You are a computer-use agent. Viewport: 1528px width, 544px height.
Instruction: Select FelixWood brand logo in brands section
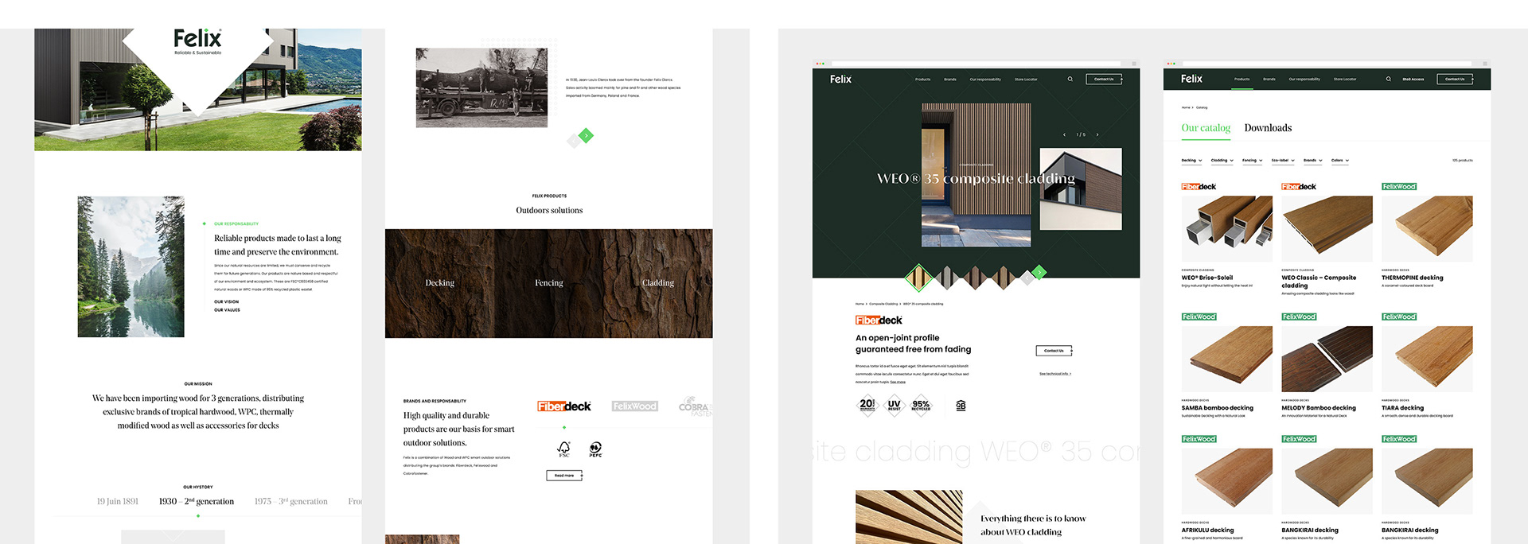[634, 406]
